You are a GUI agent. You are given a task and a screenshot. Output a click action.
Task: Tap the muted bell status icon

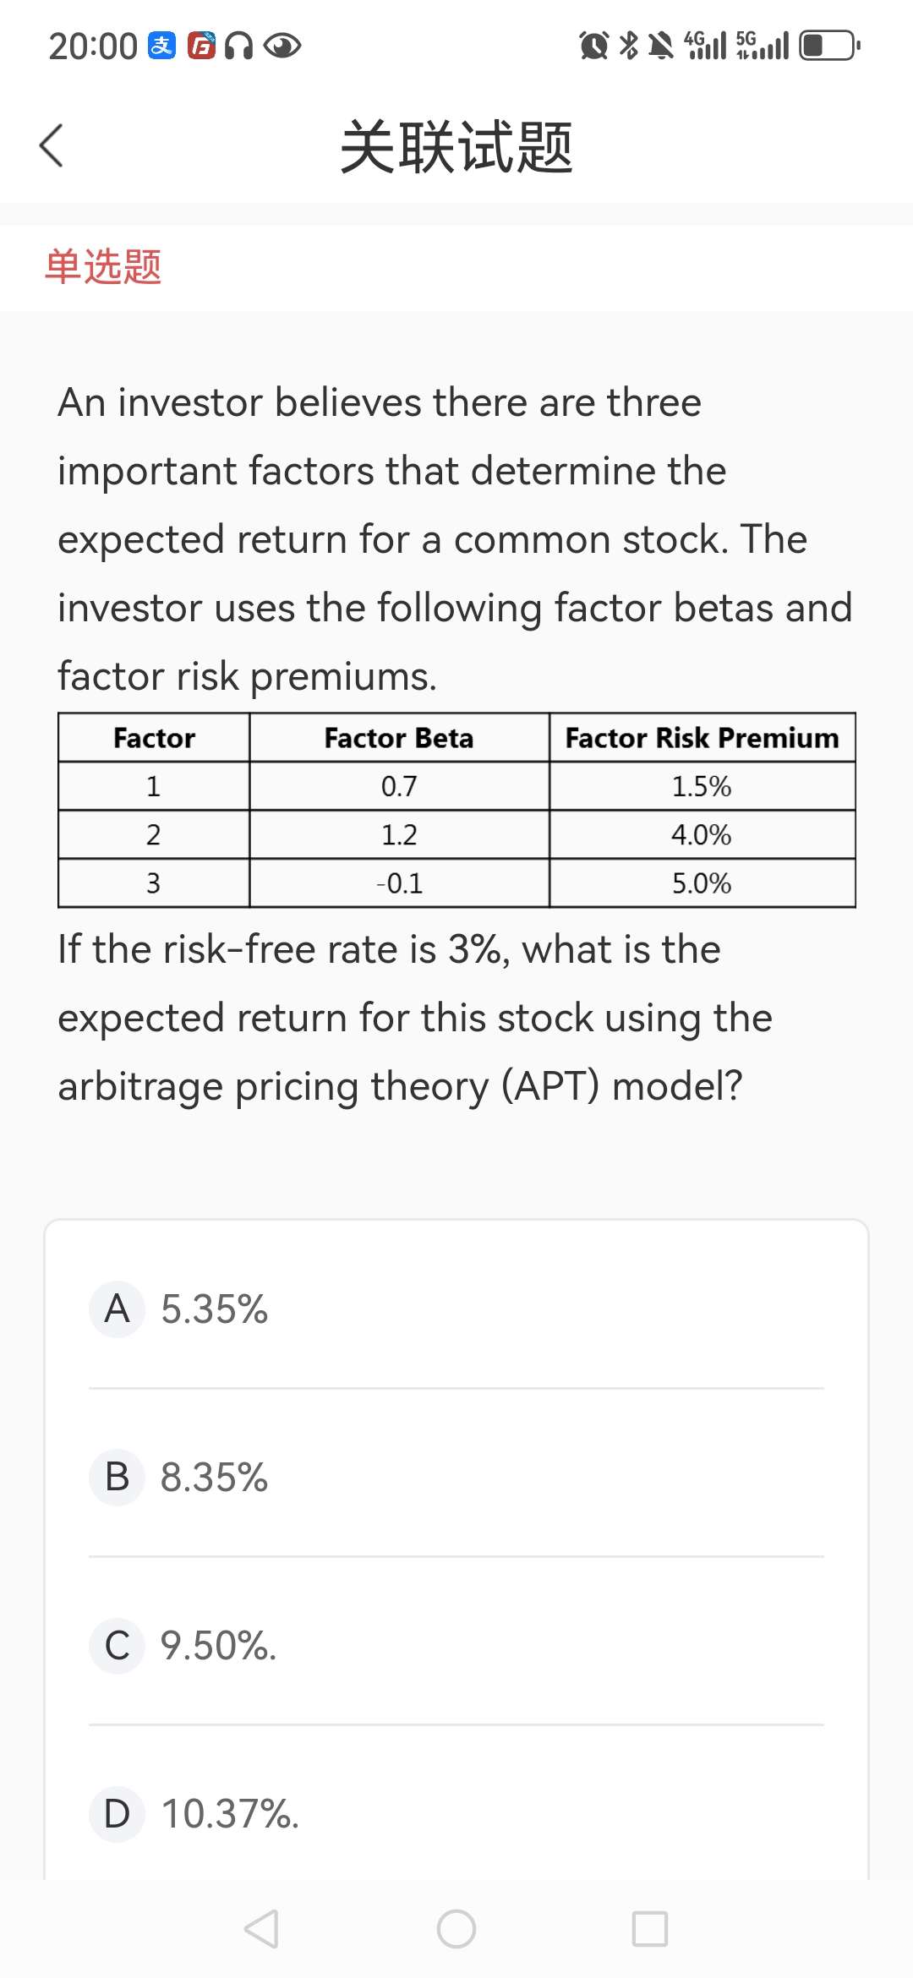pos(661,46)
